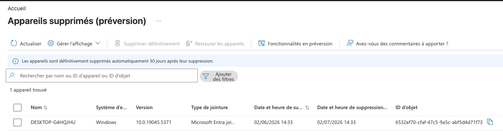
Task: Sort by deletion date column arrows
Action: point(307,108)
